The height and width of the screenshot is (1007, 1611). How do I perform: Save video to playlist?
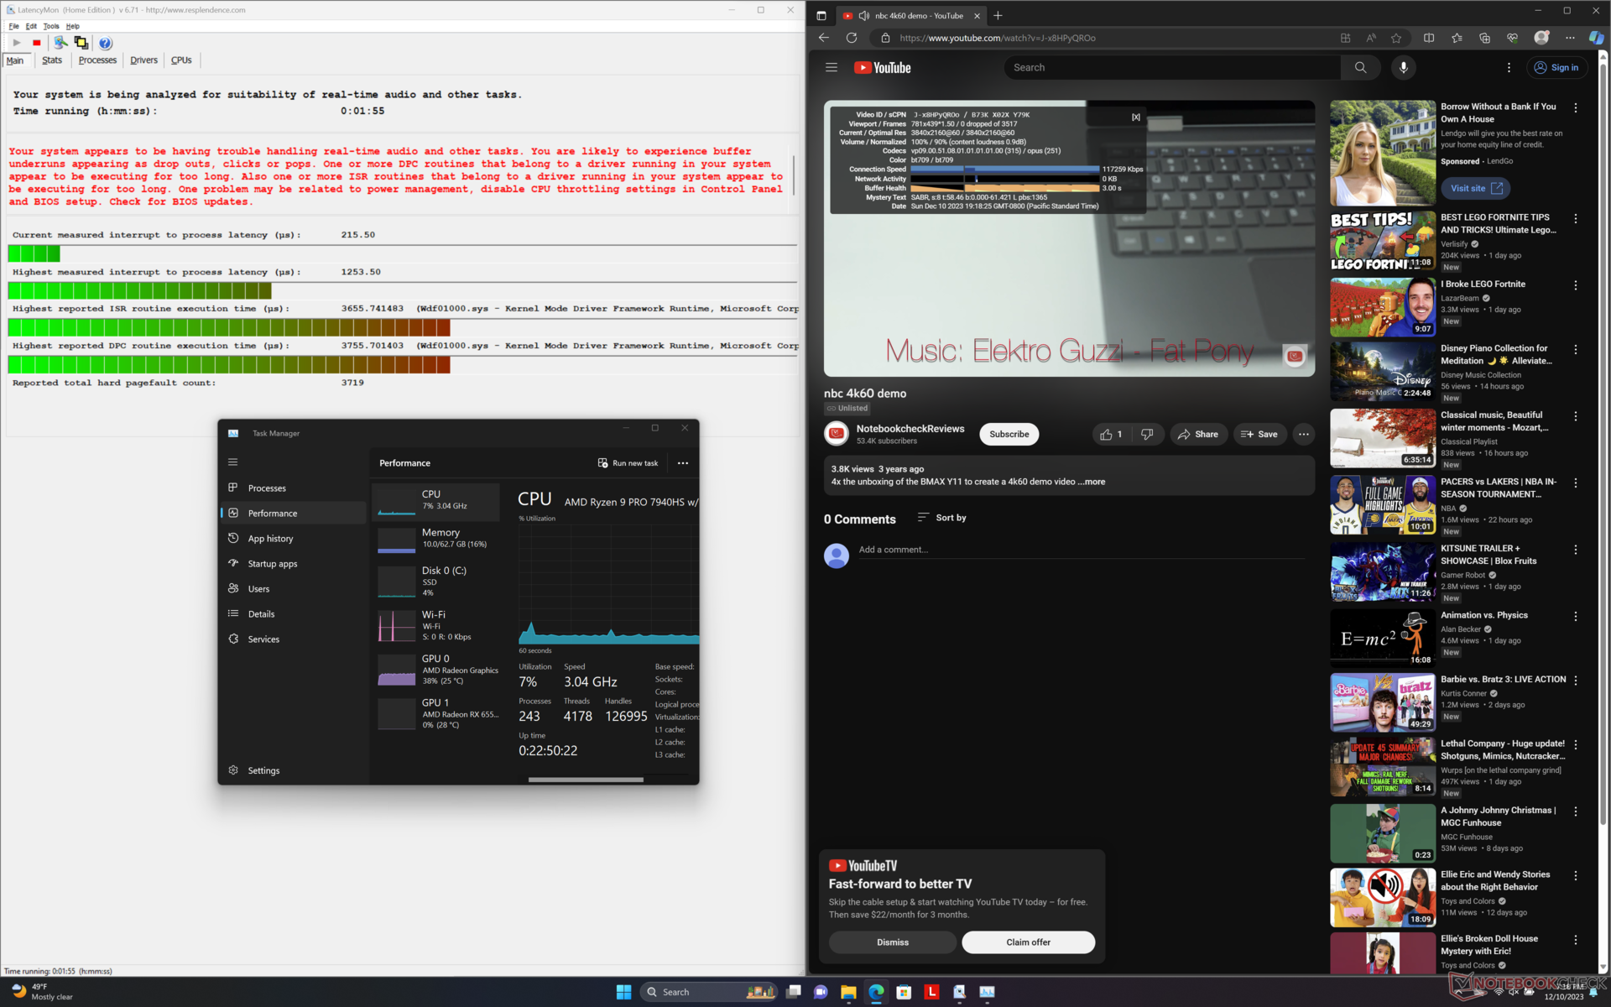click(1259, 435)
